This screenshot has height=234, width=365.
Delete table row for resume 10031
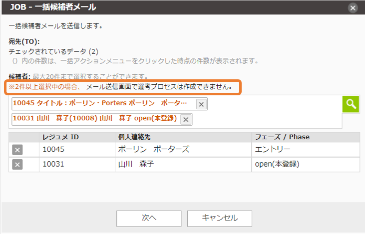pos(17,165)
